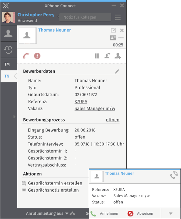Put the call on hold
This screenshot has width=181, height=219.
97,56
